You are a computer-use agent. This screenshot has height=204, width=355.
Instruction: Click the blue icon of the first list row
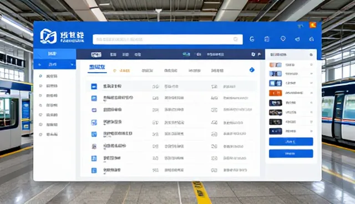94,86
